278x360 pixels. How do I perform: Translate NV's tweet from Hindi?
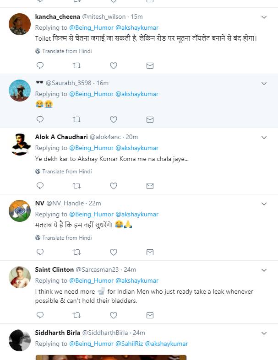[67, 238]
